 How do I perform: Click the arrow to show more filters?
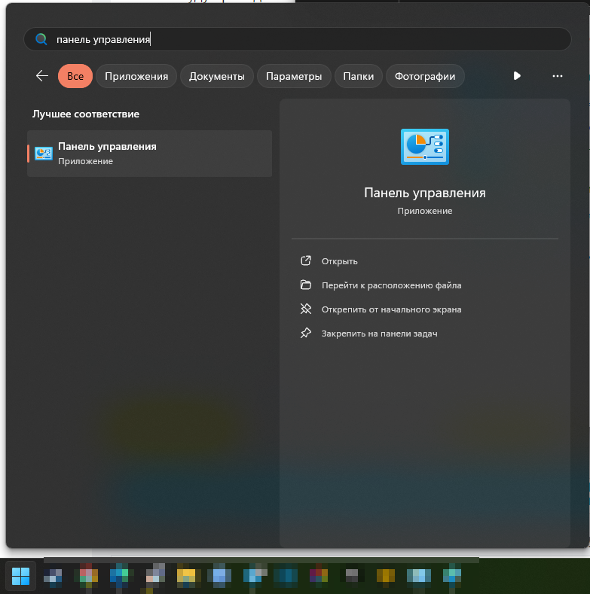tap(517, 76)
